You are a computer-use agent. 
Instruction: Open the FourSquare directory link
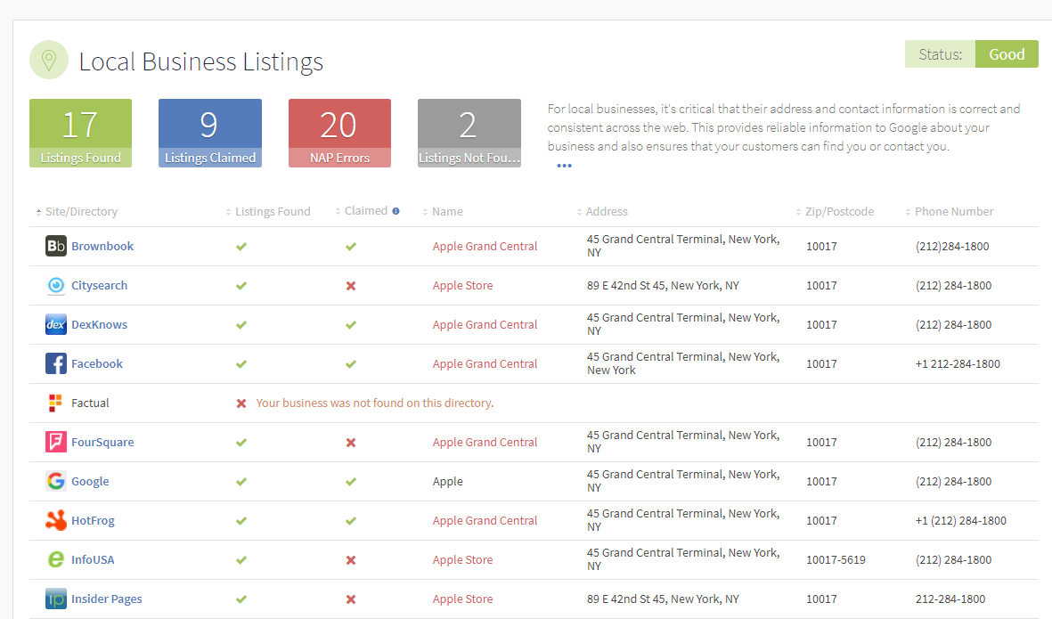click(102, 442)
